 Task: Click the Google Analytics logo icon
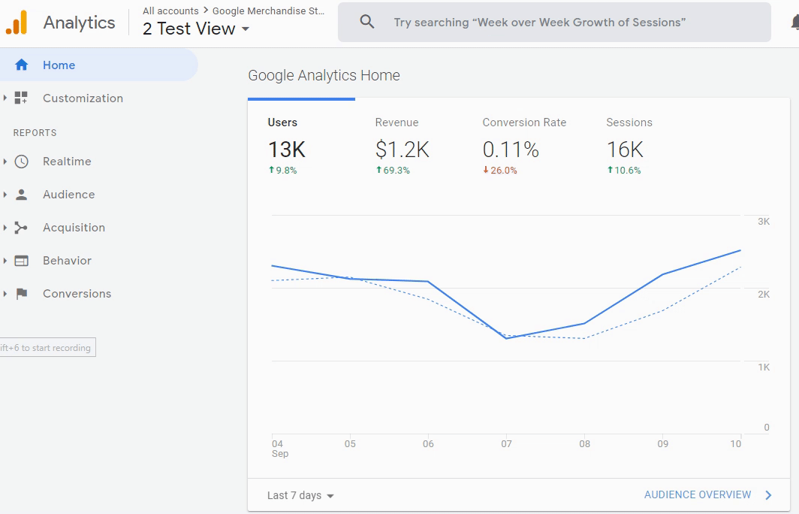tap(17, 23)
